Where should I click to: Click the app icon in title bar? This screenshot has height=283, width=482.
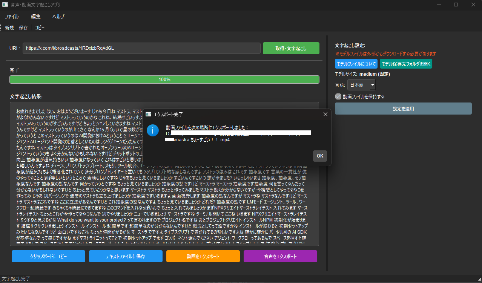(5, 5)
